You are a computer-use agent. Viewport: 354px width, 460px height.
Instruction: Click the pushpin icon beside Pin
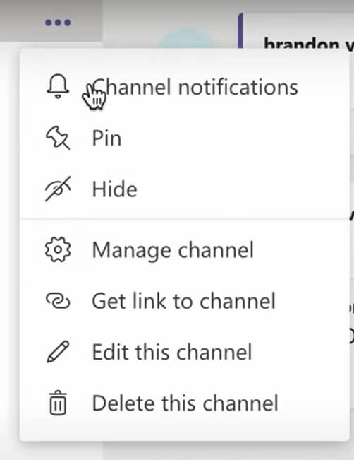coord(58,138)
